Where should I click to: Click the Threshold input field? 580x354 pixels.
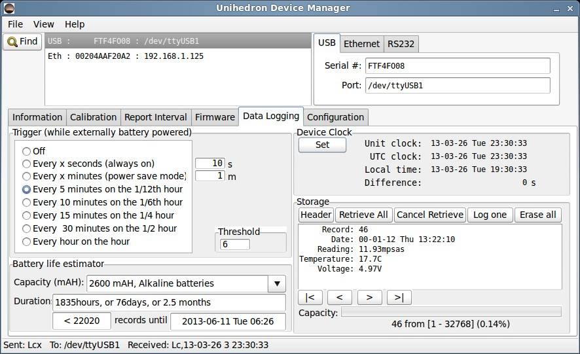(235, 244)
